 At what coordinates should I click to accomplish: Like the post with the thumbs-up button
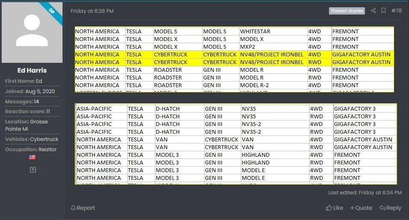coord(335,208)
